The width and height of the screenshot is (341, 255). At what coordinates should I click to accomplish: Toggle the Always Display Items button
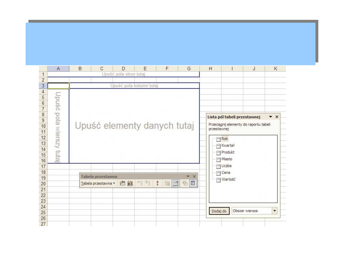pyautogui.click(x=176, y=183)
